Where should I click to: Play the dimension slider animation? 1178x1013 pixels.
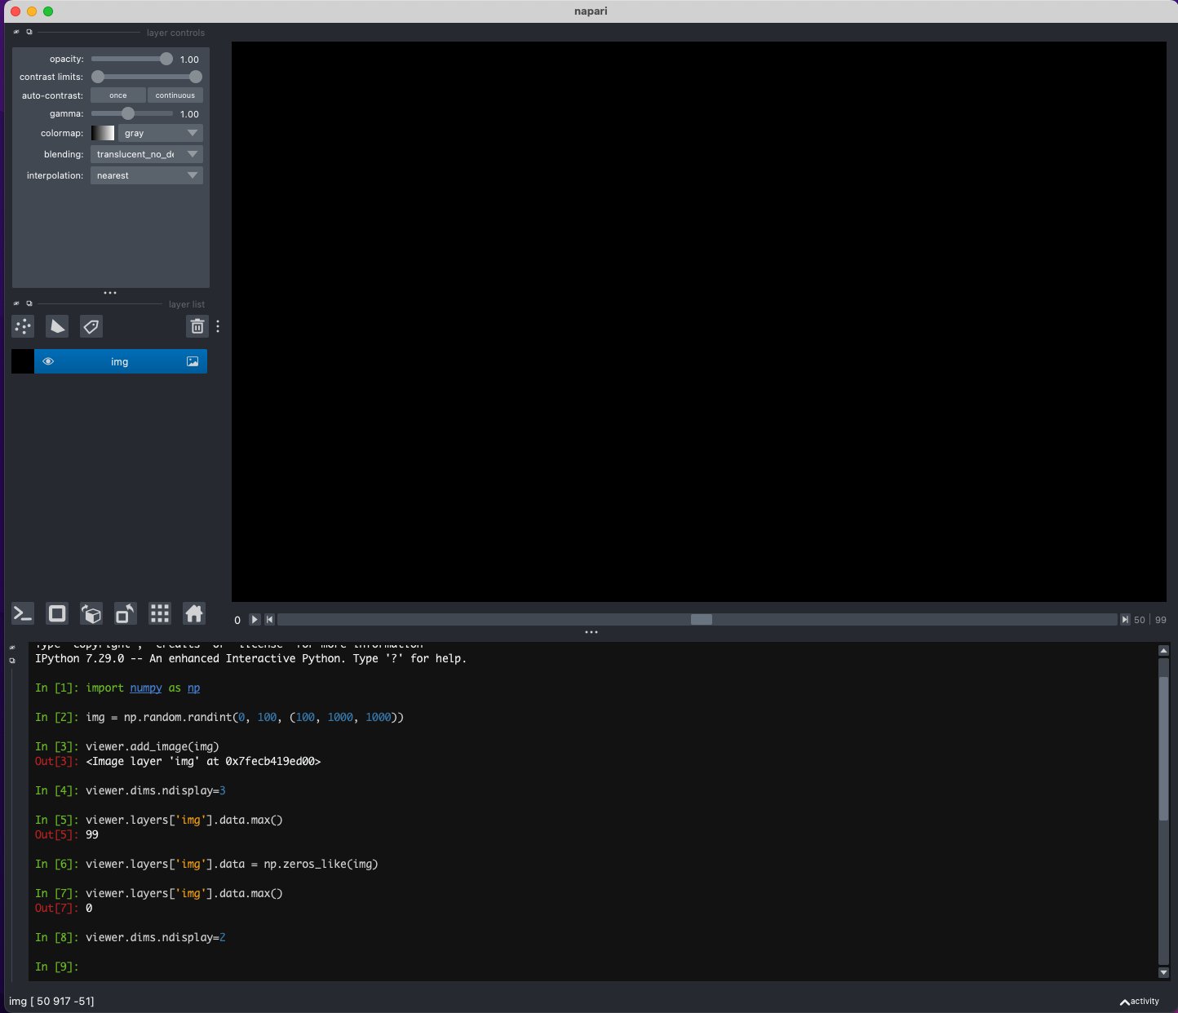pyautogui.click(x=254, y=620)
